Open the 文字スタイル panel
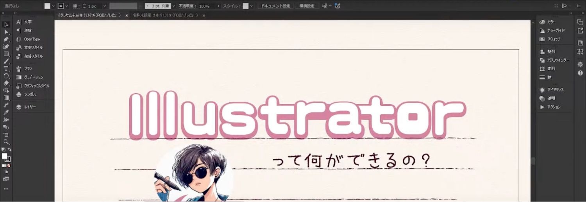The image size is (586, 202). [29, 48]
